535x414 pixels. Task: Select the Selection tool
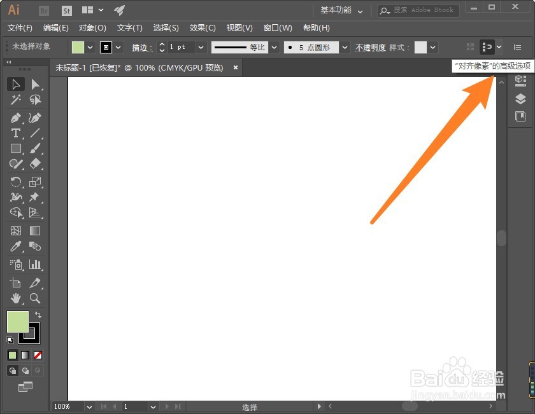(x=16, y=84)
